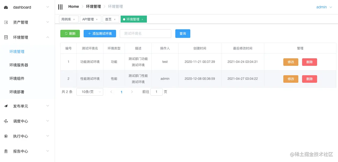Click the 发布单元 paper plane icon
338x162 pixels.
pos(6,106)
